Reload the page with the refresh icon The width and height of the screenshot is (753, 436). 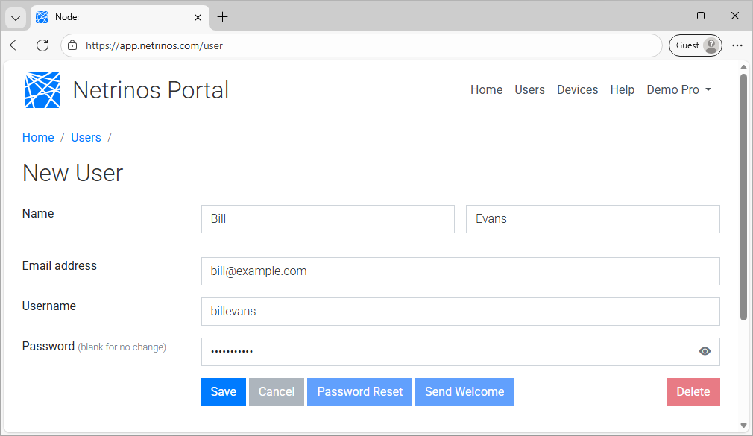[x=42, y=45]
